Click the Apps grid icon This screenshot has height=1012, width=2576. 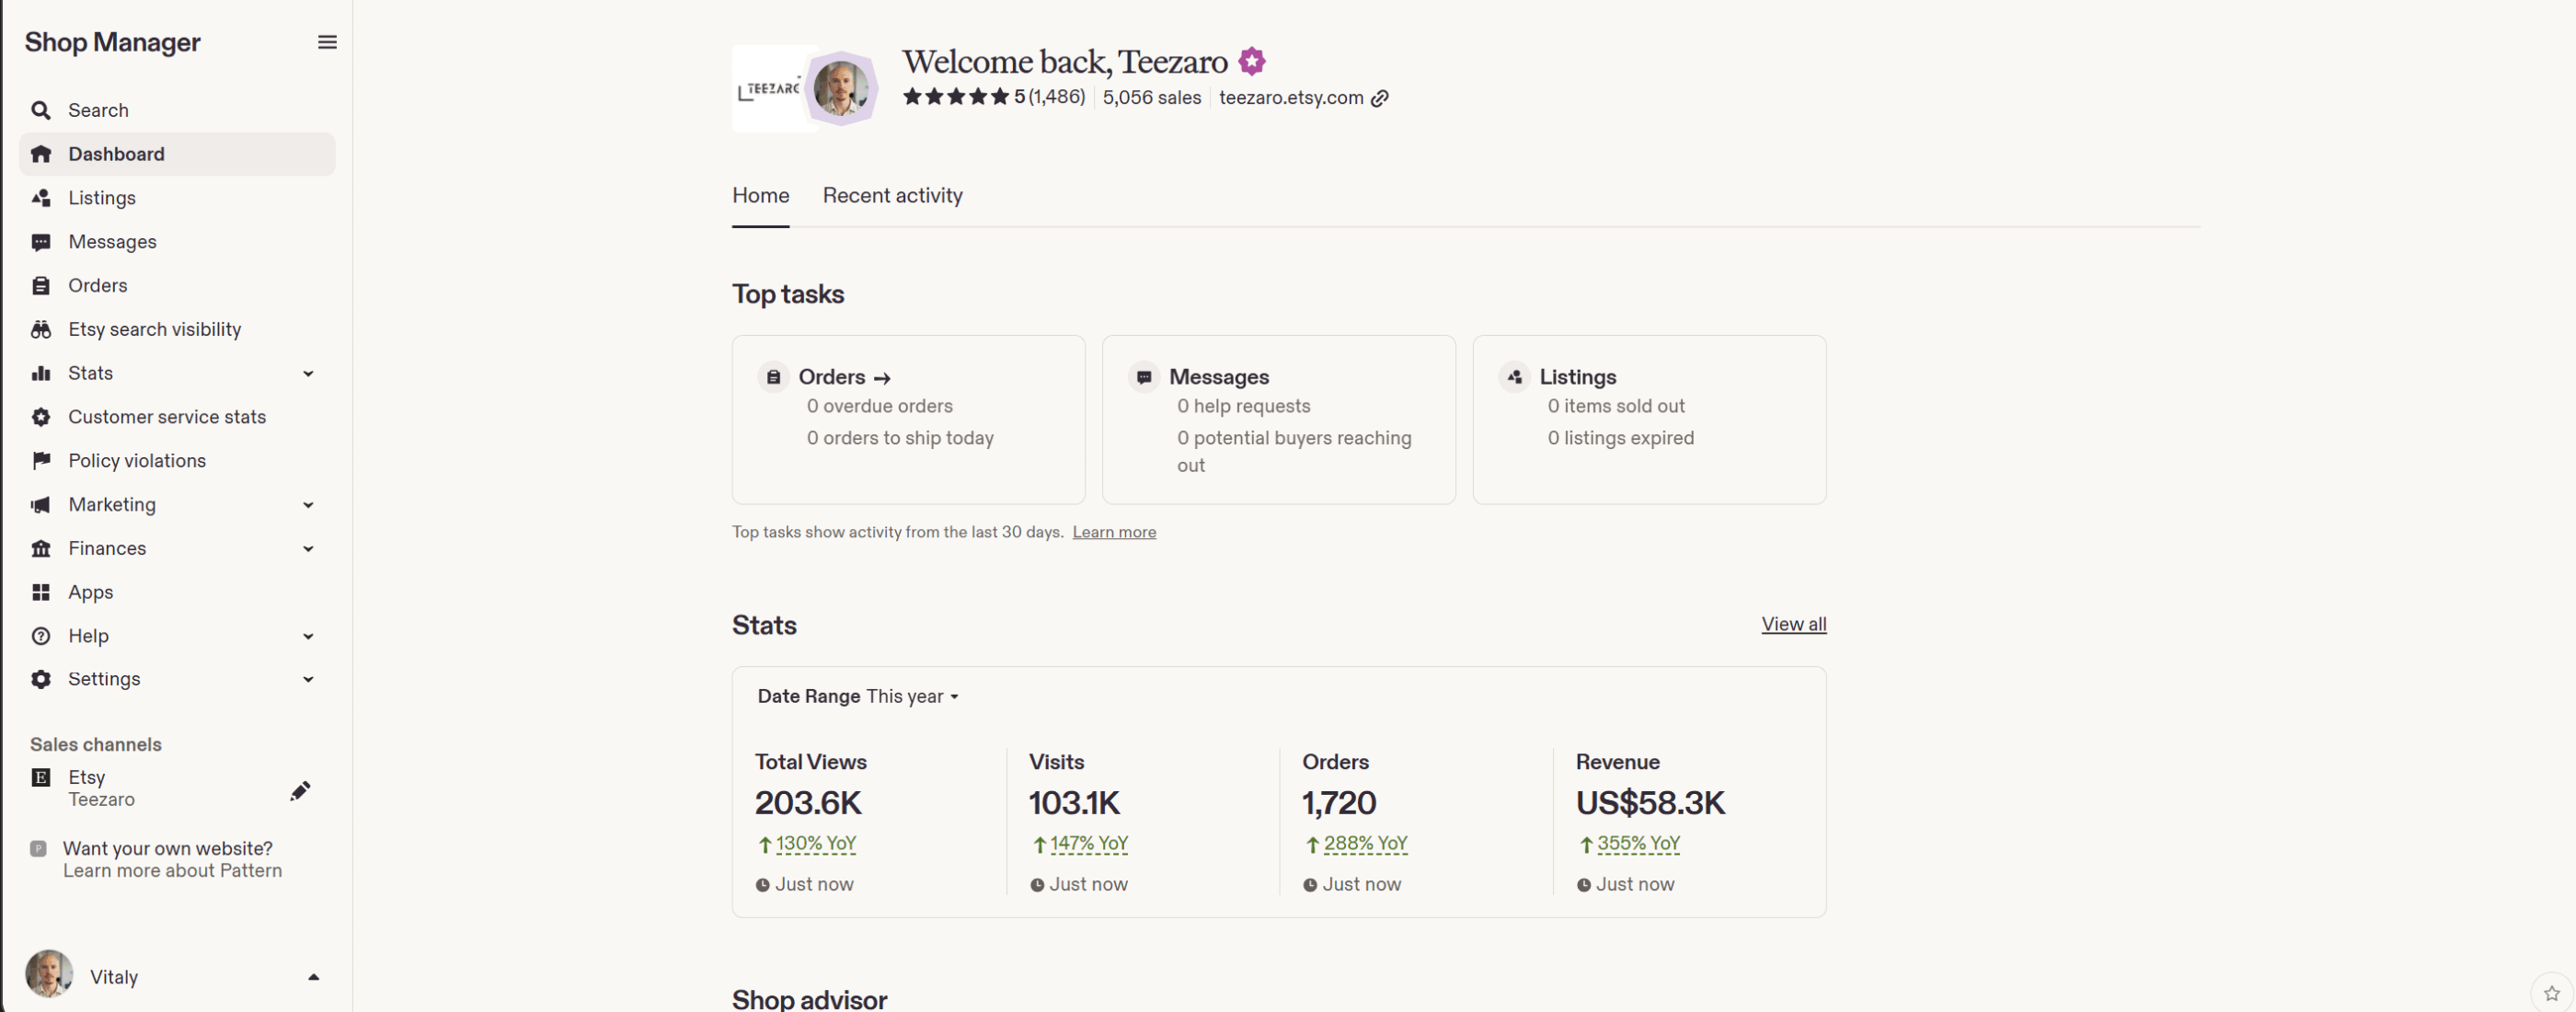pyautogui.click(x=41, y=592)
